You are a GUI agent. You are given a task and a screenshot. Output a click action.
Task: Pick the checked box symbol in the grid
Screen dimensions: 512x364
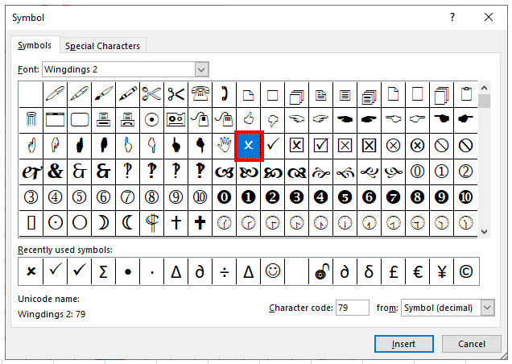(x=320, y=145)
